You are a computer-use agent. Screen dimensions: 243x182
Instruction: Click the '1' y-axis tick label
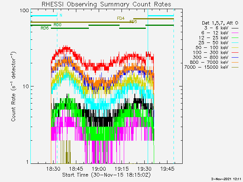click(27, 162)
